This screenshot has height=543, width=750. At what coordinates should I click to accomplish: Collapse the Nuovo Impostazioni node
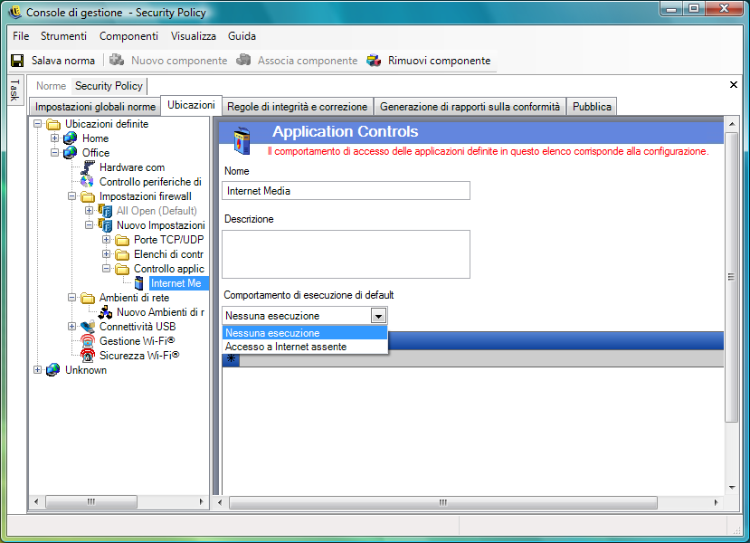click(89, 224)
